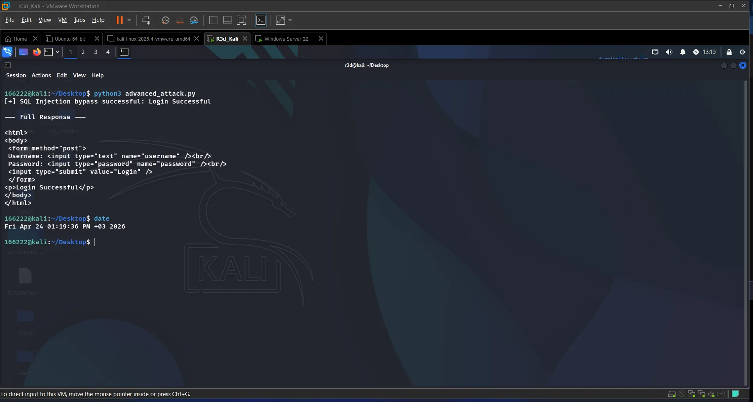Open the terminal Help menu
The height and width of the screenshot is (402, 753).
coord(98,75)
